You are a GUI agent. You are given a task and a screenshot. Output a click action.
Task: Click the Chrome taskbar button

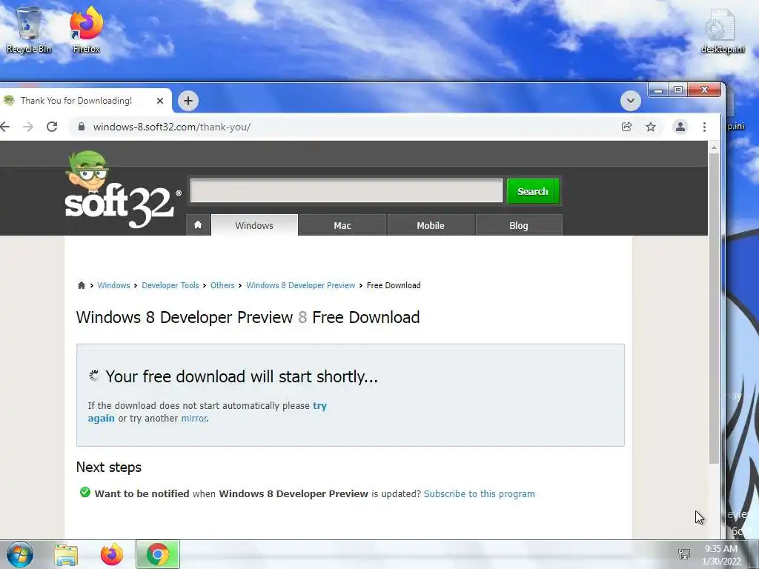158,554
